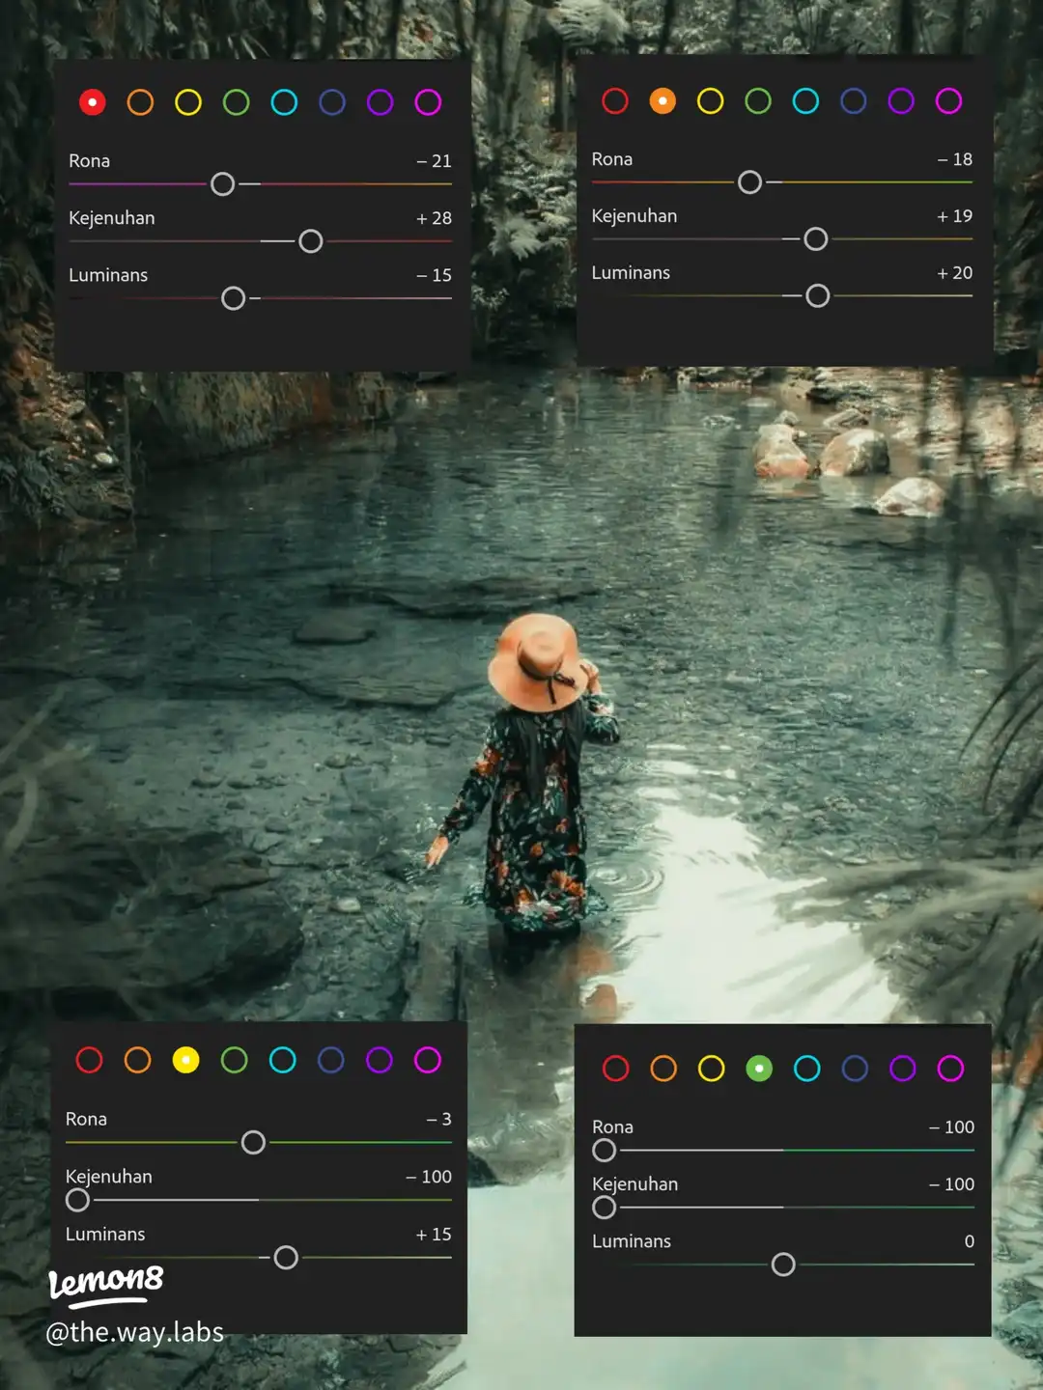
Task: Select the Luminans slider knob at +20
Action: 818,296
